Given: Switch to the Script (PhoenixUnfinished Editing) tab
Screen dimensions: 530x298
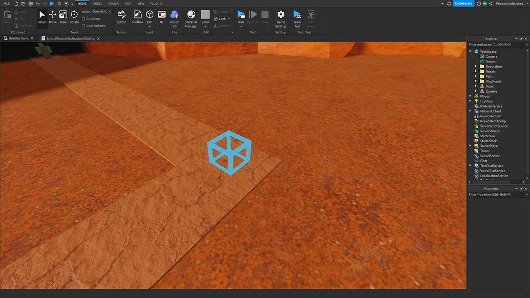Looking at the screenshot, I should tap(71, 38).
